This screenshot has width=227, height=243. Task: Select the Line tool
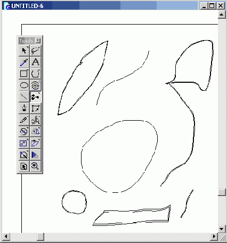(x=24, y=97)
